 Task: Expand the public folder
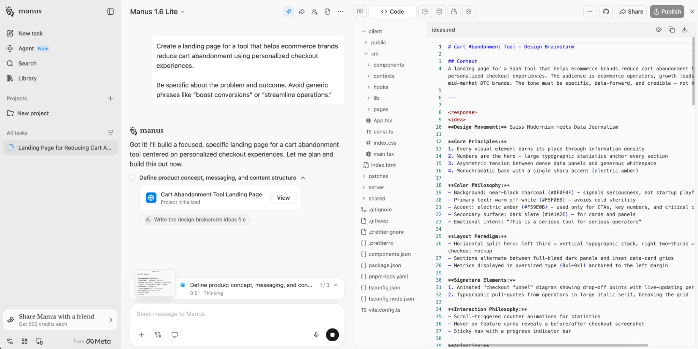tap(366, 43)
